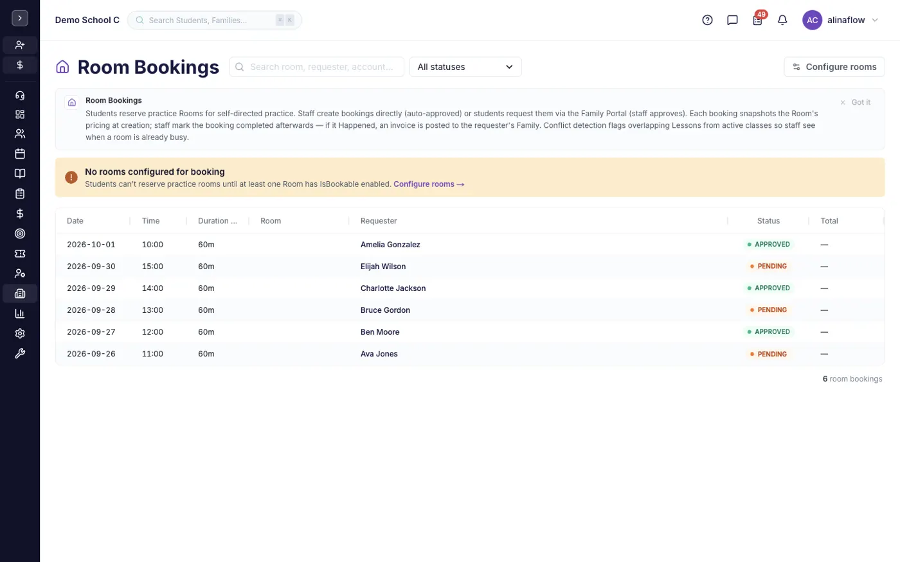The height and width of the screenshot is (562, 900).
Task: Open the Amelia Gonzalez booking row
Action: click(470, 244)
